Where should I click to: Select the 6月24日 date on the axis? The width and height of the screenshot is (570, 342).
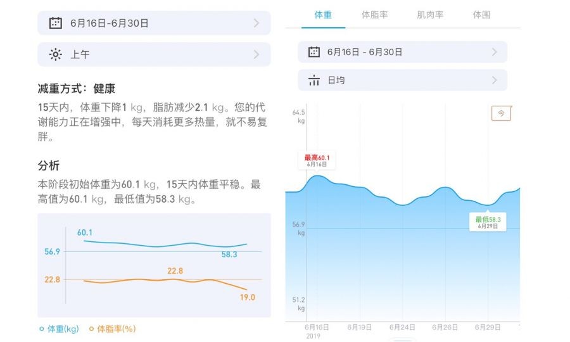[x=402, y=327]
